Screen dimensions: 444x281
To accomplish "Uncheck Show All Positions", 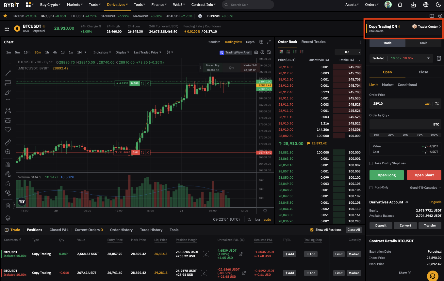I will [312, 230].
